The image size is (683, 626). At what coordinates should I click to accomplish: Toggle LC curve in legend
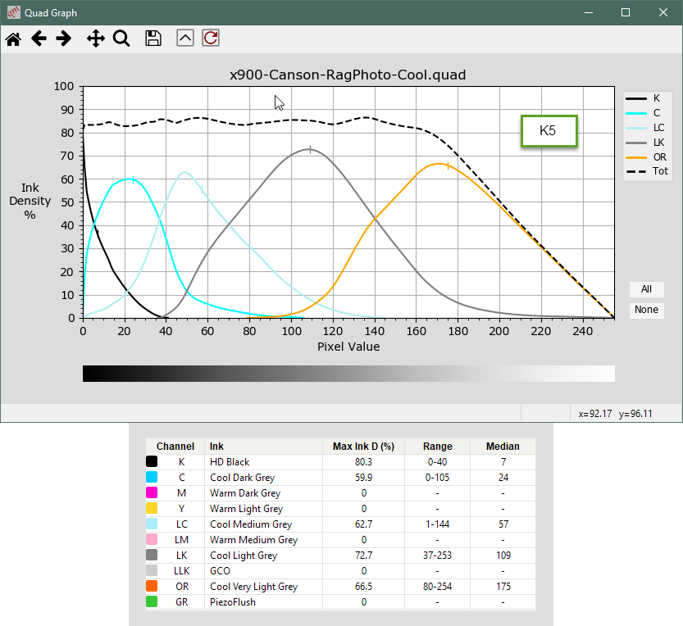pyautogui.click(x=646, y=128)
